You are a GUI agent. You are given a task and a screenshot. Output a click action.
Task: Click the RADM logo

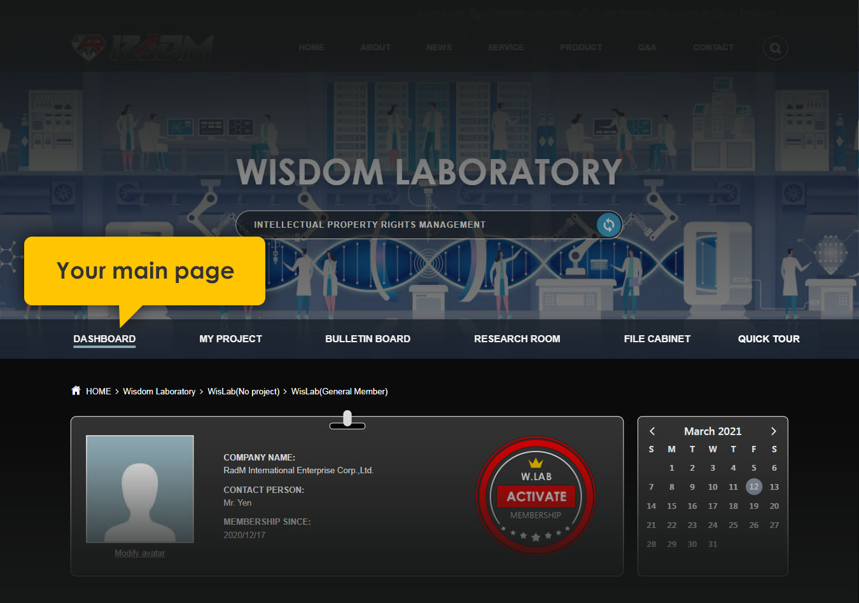tap(142, 48)
